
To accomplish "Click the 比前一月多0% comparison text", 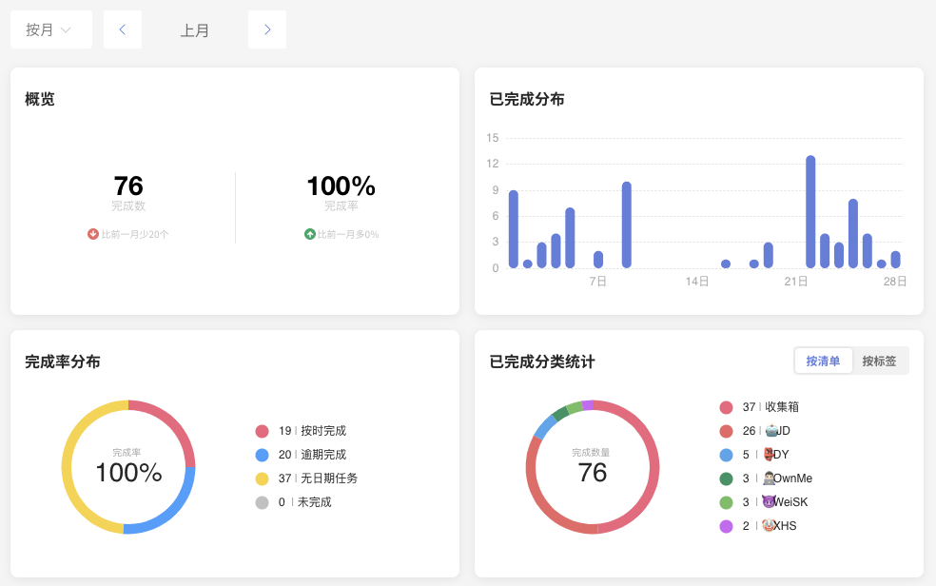I will [x=348, y=235].
